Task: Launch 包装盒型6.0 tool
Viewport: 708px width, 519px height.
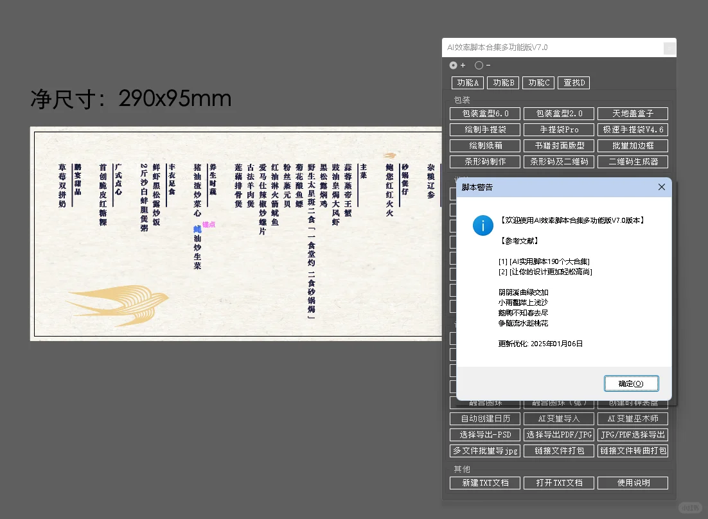Action: tap(484, 113)
